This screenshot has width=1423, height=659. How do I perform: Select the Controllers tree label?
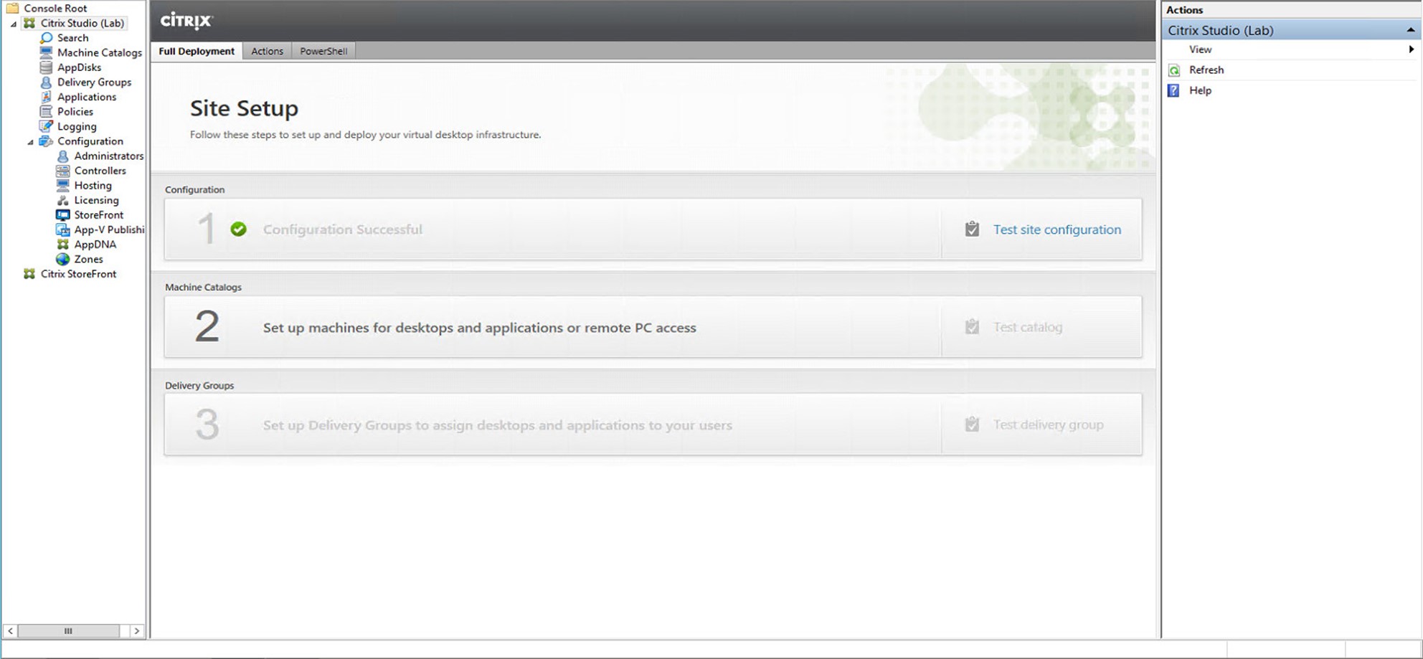[x=100, y=171]
